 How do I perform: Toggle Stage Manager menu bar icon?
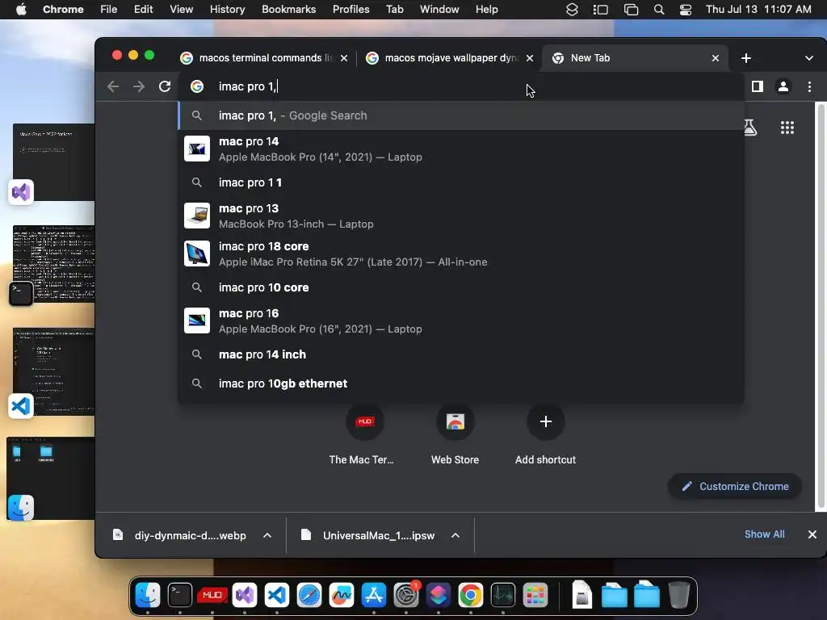(x=601, y=10)
